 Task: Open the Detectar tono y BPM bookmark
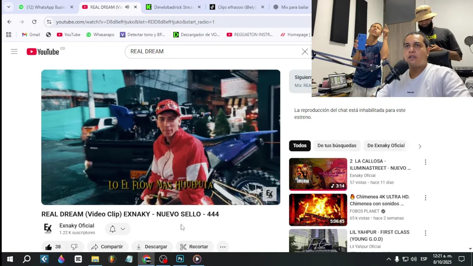(x=142, y=34)
